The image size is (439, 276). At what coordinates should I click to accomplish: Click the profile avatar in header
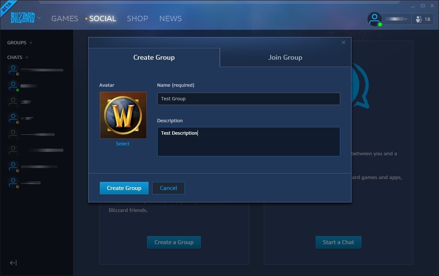(x=374, y=19)
